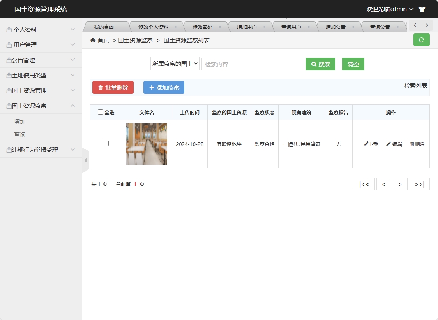Viewport: 438px width, 320px height.
Task: Click the home icon in the breadcrumb
Action: (92, 40)
